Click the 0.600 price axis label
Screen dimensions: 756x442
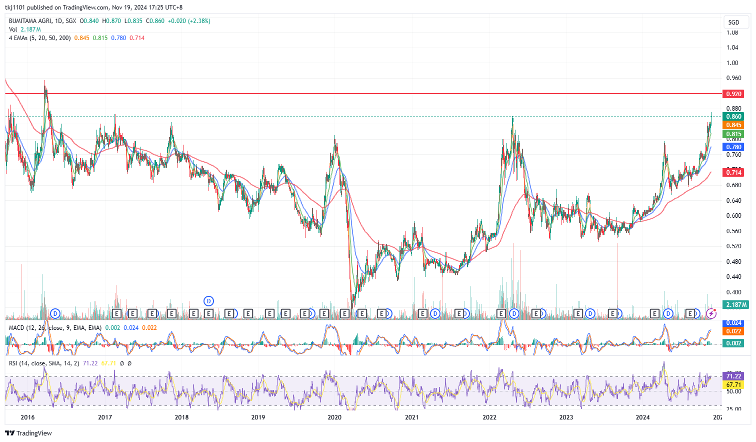(x=733, y=216)
